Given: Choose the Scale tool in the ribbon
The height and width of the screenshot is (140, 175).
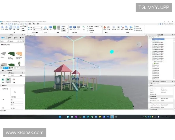Looking at the screenshot, I should pos(10,27).
